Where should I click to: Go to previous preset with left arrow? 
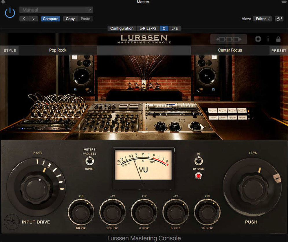tap(24, 19)
